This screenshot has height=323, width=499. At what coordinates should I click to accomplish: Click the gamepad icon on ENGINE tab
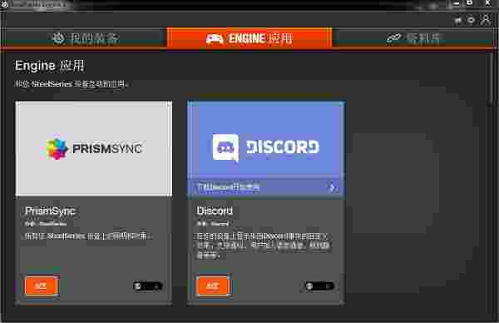point(215,38)
